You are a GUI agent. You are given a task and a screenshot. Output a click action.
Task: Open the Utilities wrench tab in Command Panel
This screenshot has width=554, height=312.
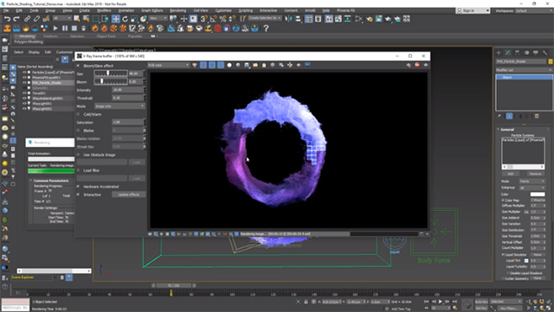tap(544, 53)
